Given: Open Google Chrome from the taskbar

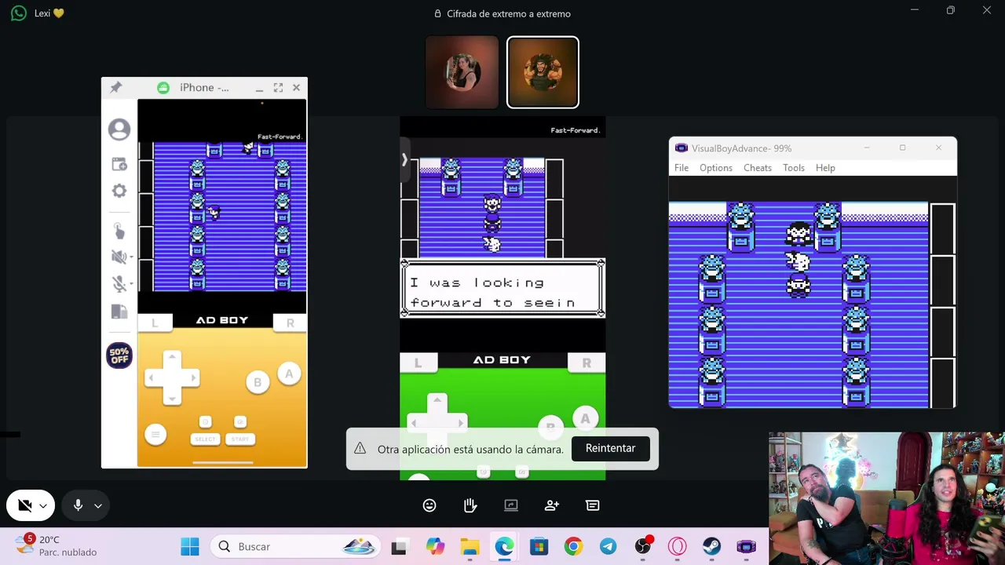Looking at the screenshot, I should point(573,546).
